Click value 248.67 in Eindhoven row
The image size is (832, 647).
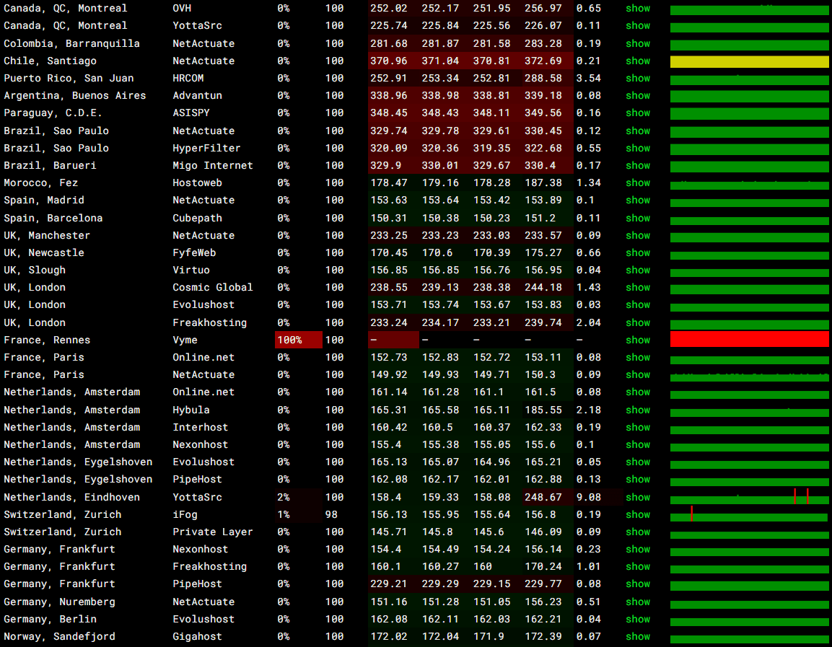pyautogui.click(x=543, y=498)
